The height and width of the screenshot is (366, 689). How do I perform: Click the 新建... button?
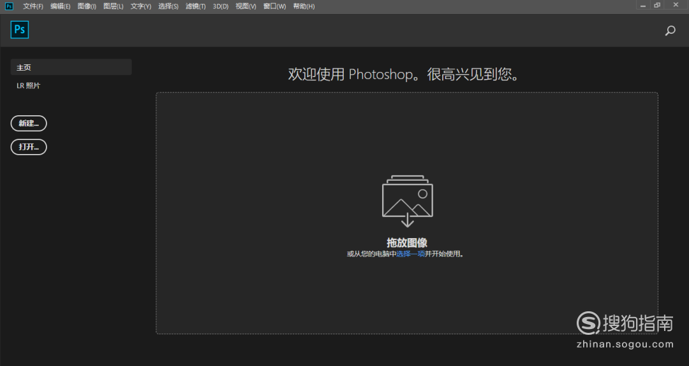pyautogui.click(x=29, y=123)
